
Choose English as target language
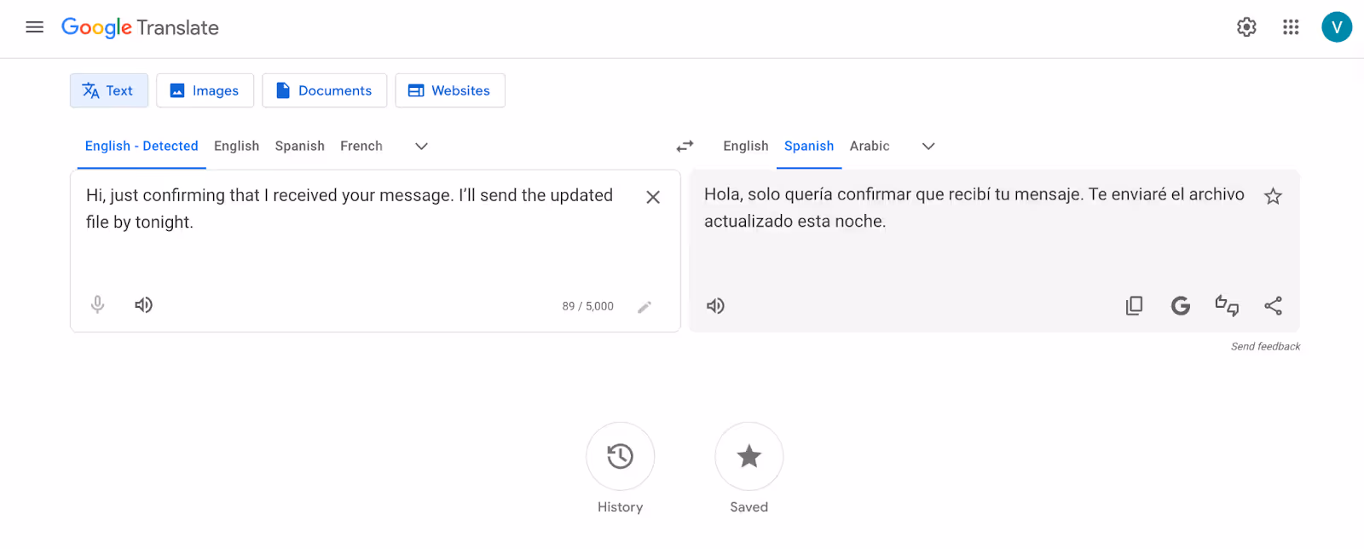pyautogui.click(x=746, y=146)
